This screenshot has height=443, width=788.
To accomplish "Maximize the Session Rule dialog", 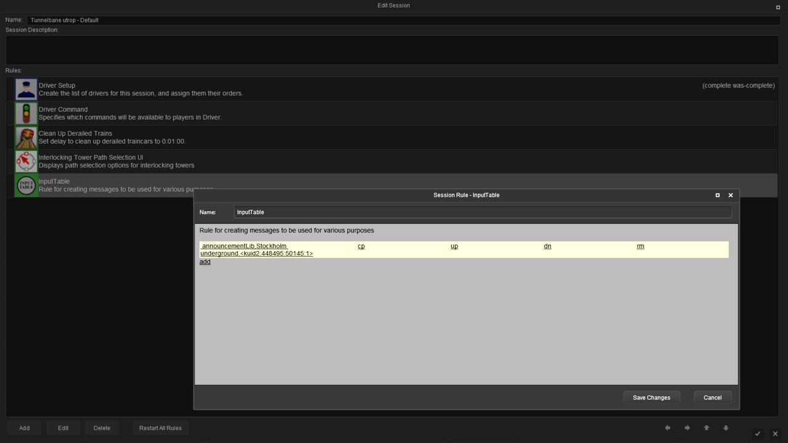I will (x=717, y=195).
